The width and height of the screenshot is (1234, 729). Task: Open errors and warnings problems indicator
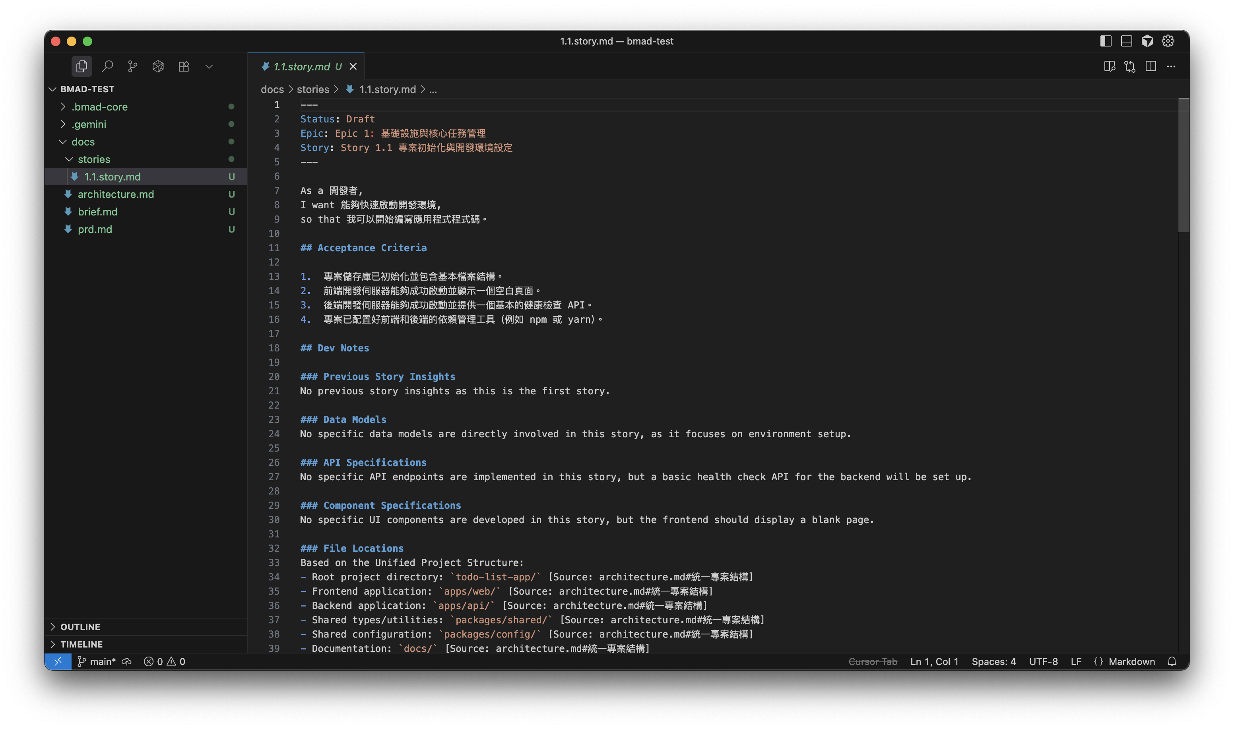(x=165, y=661)
